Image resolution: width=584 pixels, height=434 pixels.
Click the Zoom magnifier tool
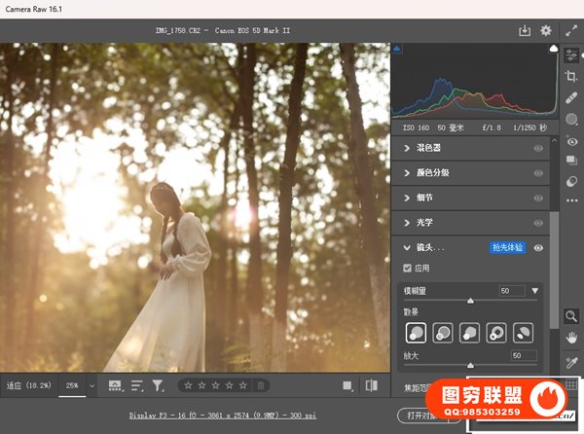pyautogui.click(x=571, y=315)
